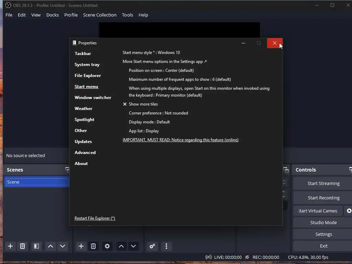Open the Help menu
This screenshot has height=264, width=352.
coord(143,15)
